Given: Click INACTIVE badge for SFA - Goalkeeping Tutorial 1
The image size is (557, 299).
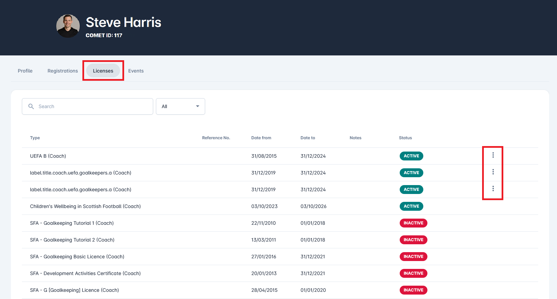Looking at the screenshot, I should [x=413, y=223].
